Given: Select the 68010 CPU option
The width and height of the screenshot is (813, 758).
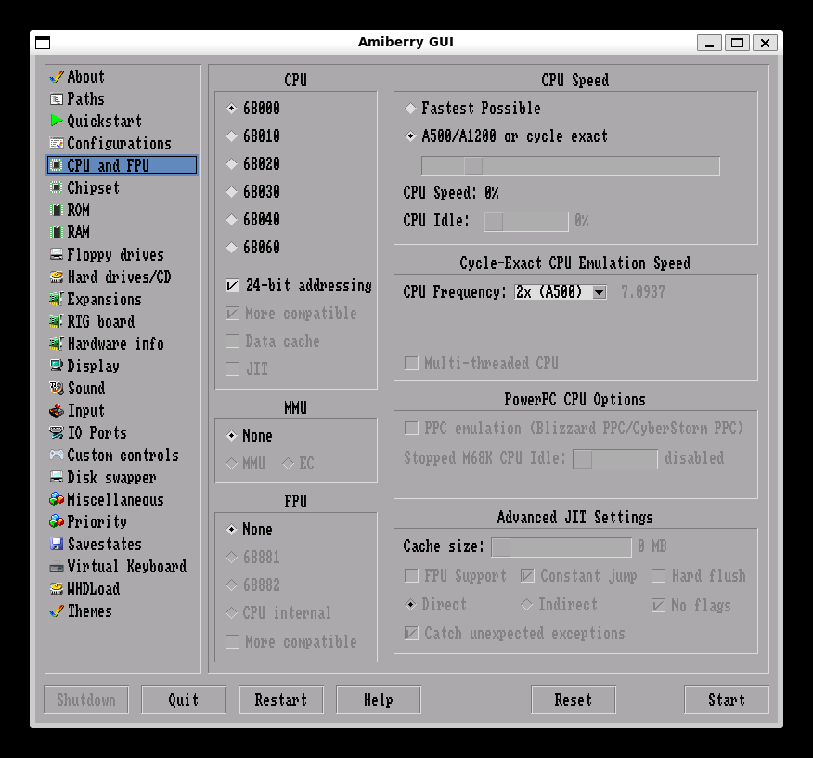Looking at the screenshot, I should pos(232,136).
